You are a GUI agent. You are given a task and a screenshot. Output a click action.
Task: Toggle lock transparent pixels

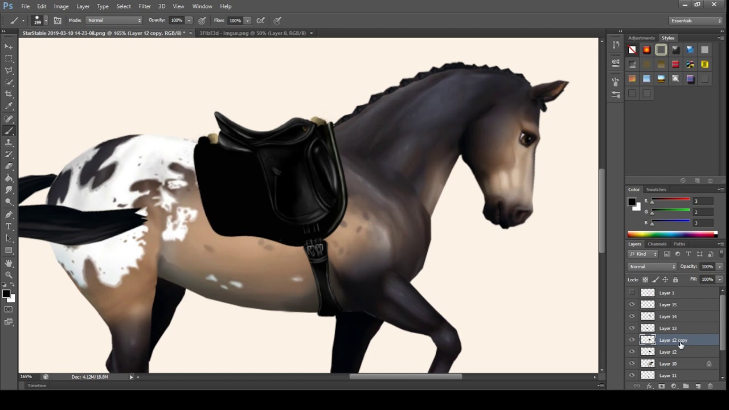[x=645, y=280]
